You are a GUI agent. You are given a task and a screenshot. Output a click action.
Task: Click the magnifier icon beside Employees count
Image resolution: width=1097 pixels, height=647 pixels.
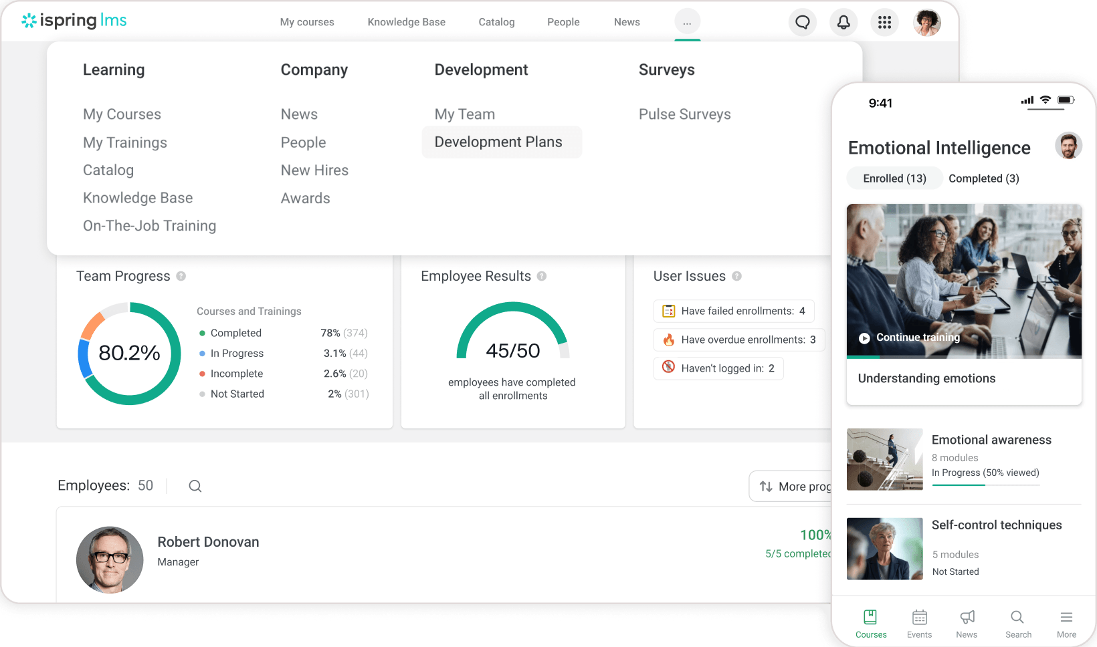point(195,486)
